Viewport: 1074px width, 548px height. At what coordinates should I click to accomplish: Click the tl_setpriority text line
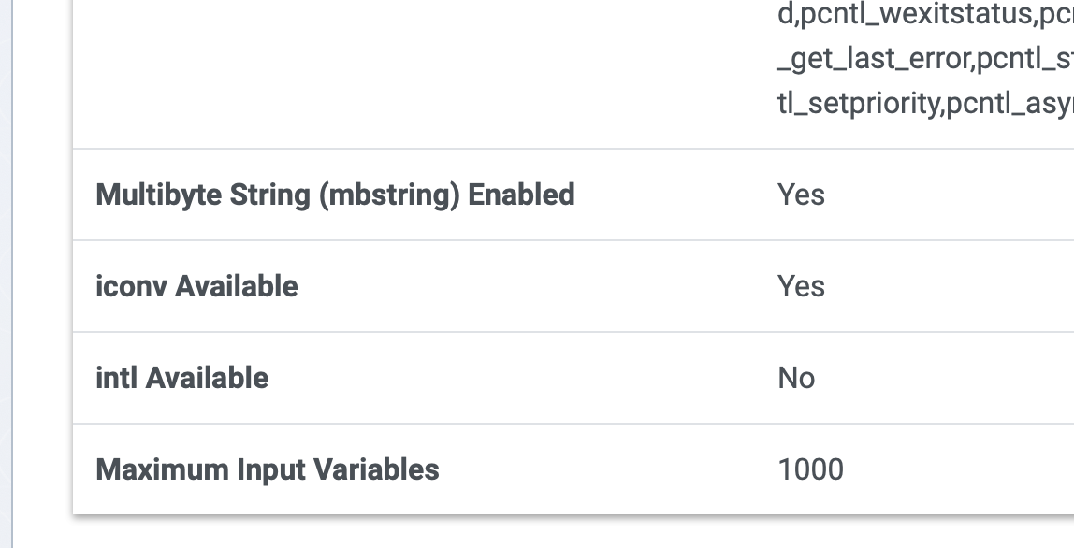point(925,104)
